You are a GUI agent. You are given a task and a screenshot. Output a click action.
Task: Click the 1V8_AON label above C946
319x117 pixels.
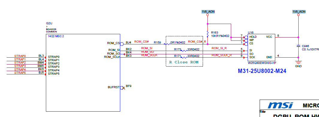coord(299,12)
